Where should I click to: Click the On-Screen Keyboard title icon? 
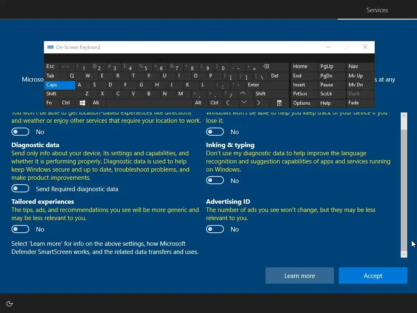pos(50,47)
